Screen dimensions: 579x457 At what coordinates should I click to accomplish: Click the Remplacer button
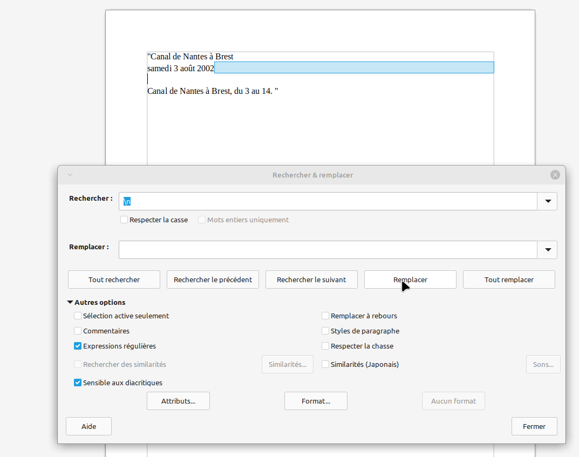tap(410, 279)
